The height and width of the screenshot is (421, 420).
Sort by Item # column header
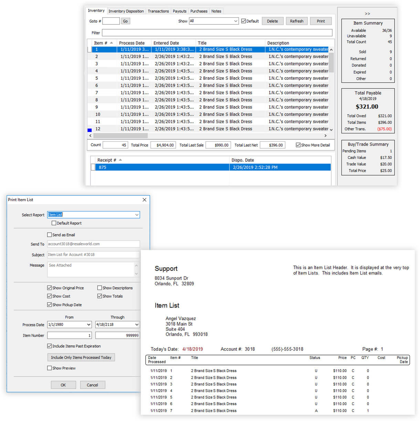(x=104, y=43)
